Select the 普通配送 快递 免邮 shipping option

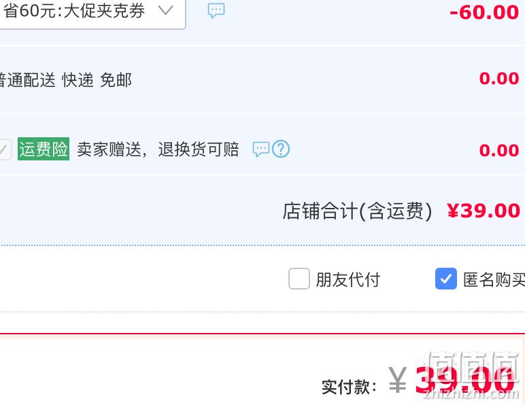click(65, 80)
